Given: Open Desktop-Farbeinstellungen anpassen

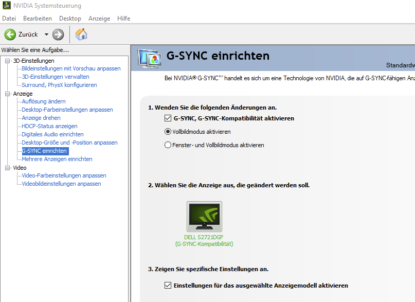Looking at the screenshot, I should click(67, 110).
